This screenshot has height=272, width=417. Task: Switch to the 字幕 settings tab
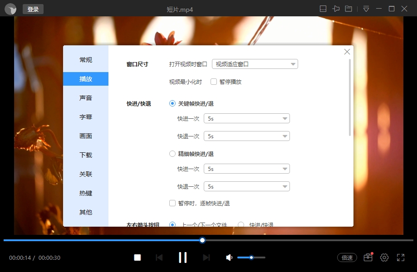coord(85,117)
